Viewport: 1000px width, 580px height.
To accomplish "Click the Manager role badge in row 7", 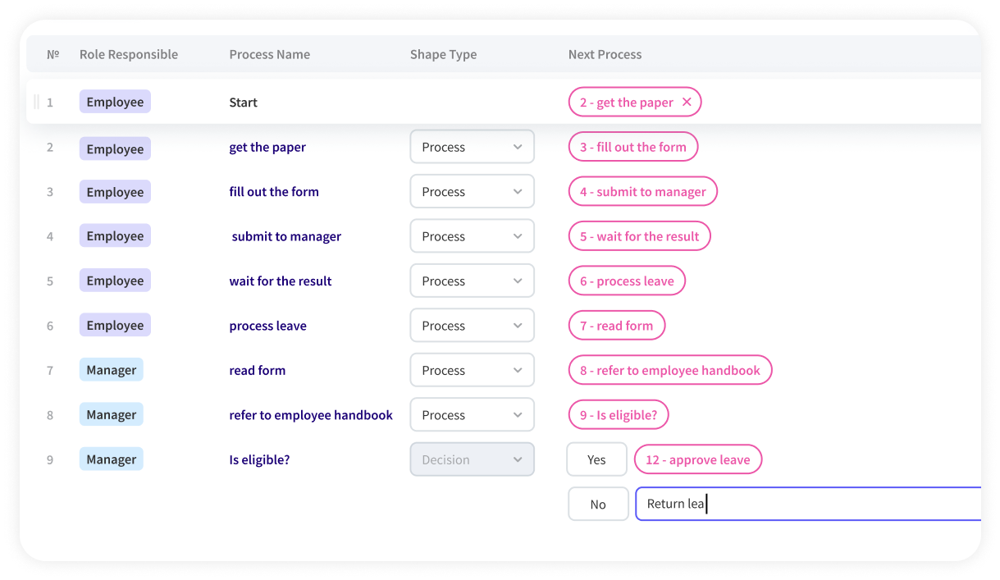I will tap(112, 371).
